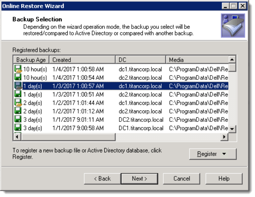Click backup icon for 1/2/2017 1:01:44 AM row
Image resolution: width=255 pixels, height=197 pixels.
coord(18,103)
